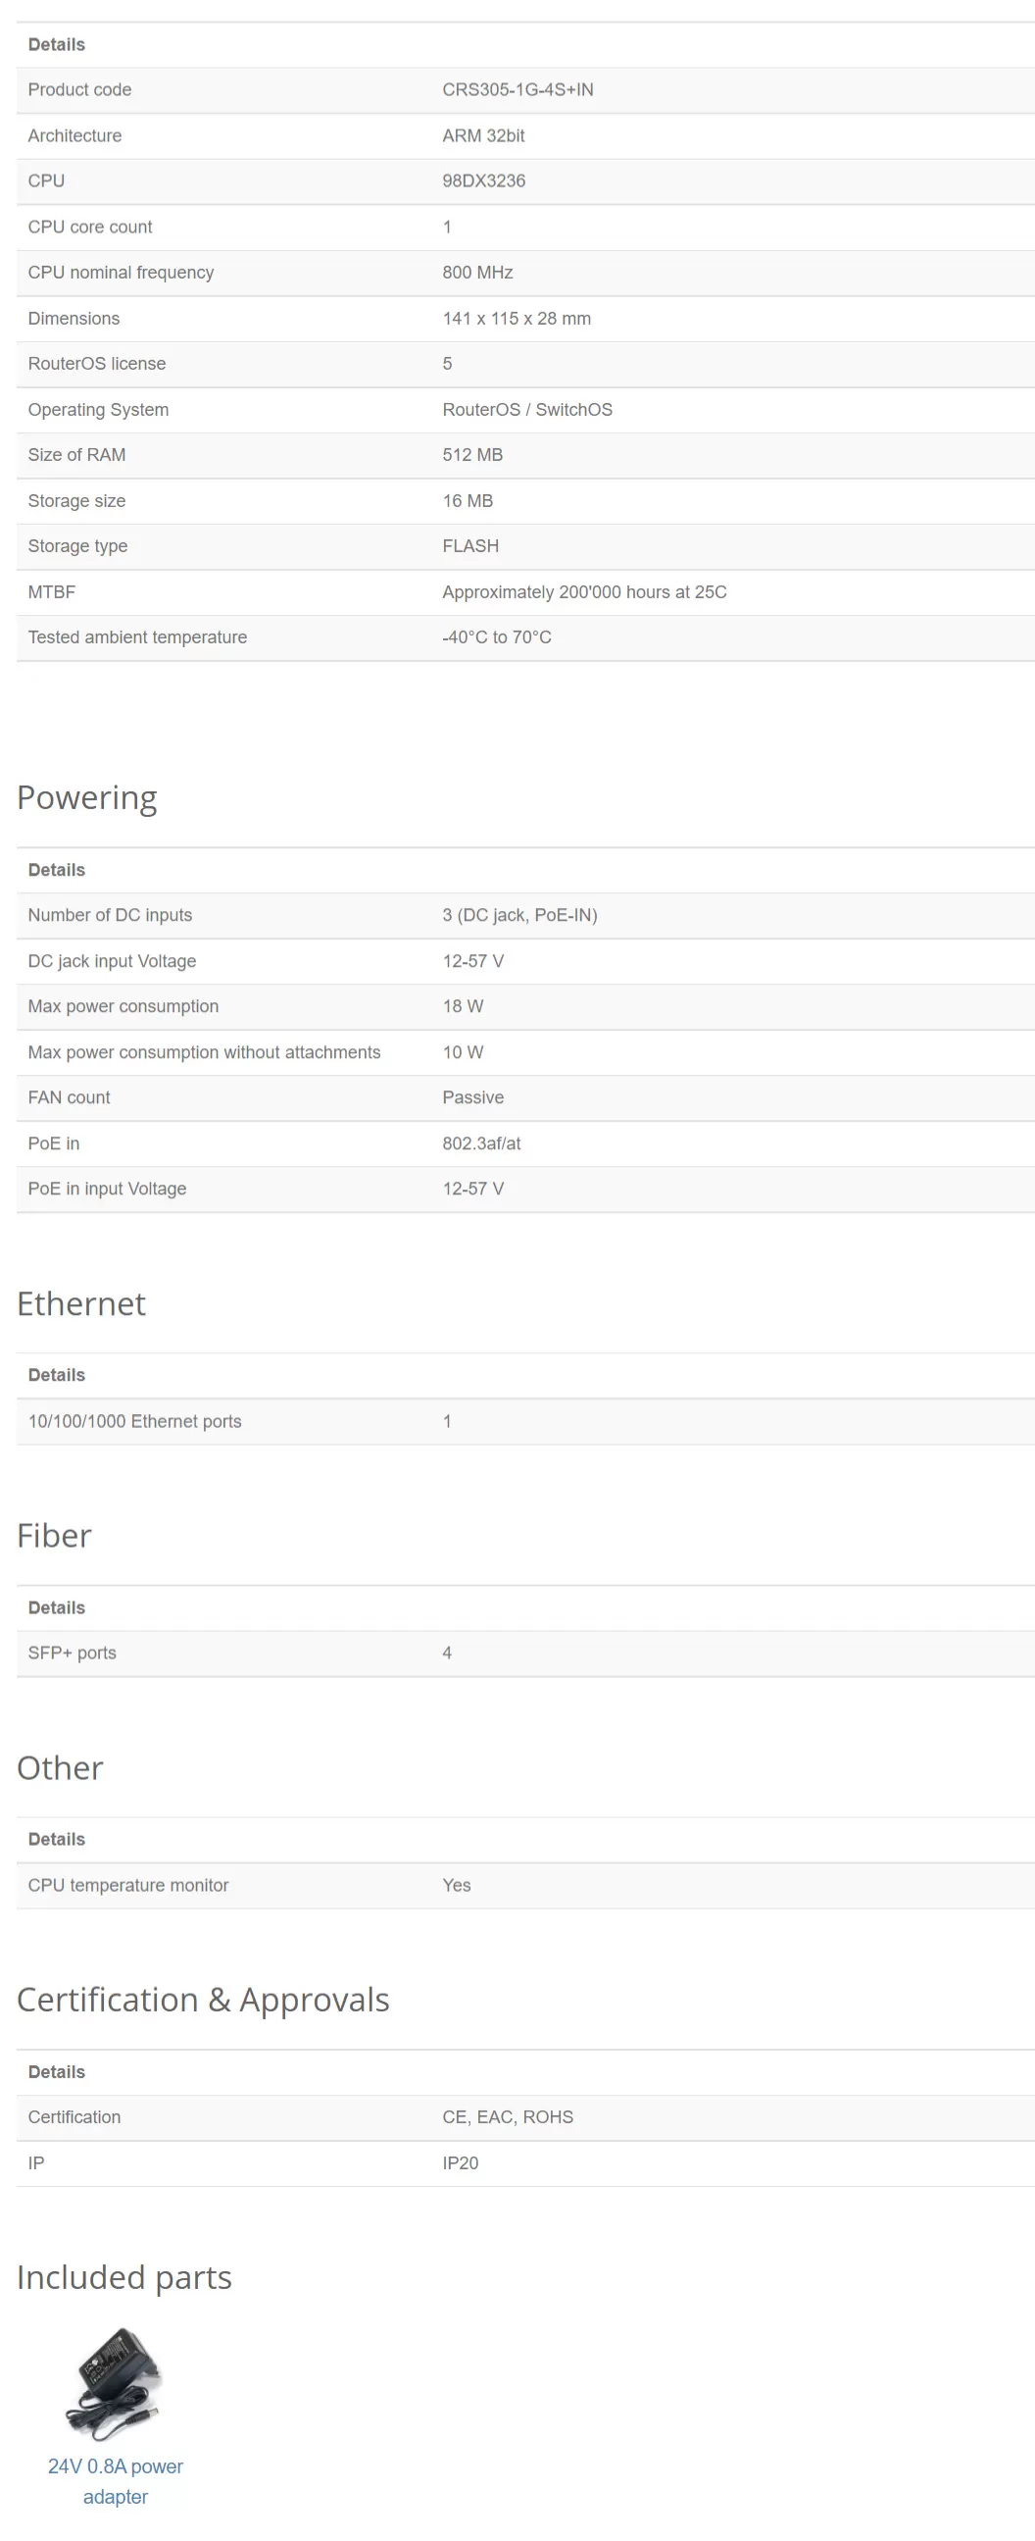The image size is (1035, 2541).
Task: Click the Included parts heading
Action: click(124, 2275)
